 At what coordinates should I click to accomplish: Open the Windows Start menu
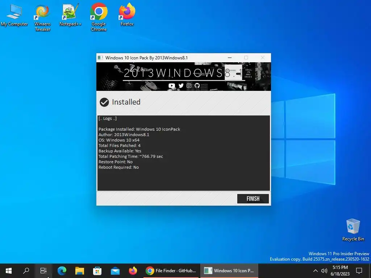[x=9, y=271]
